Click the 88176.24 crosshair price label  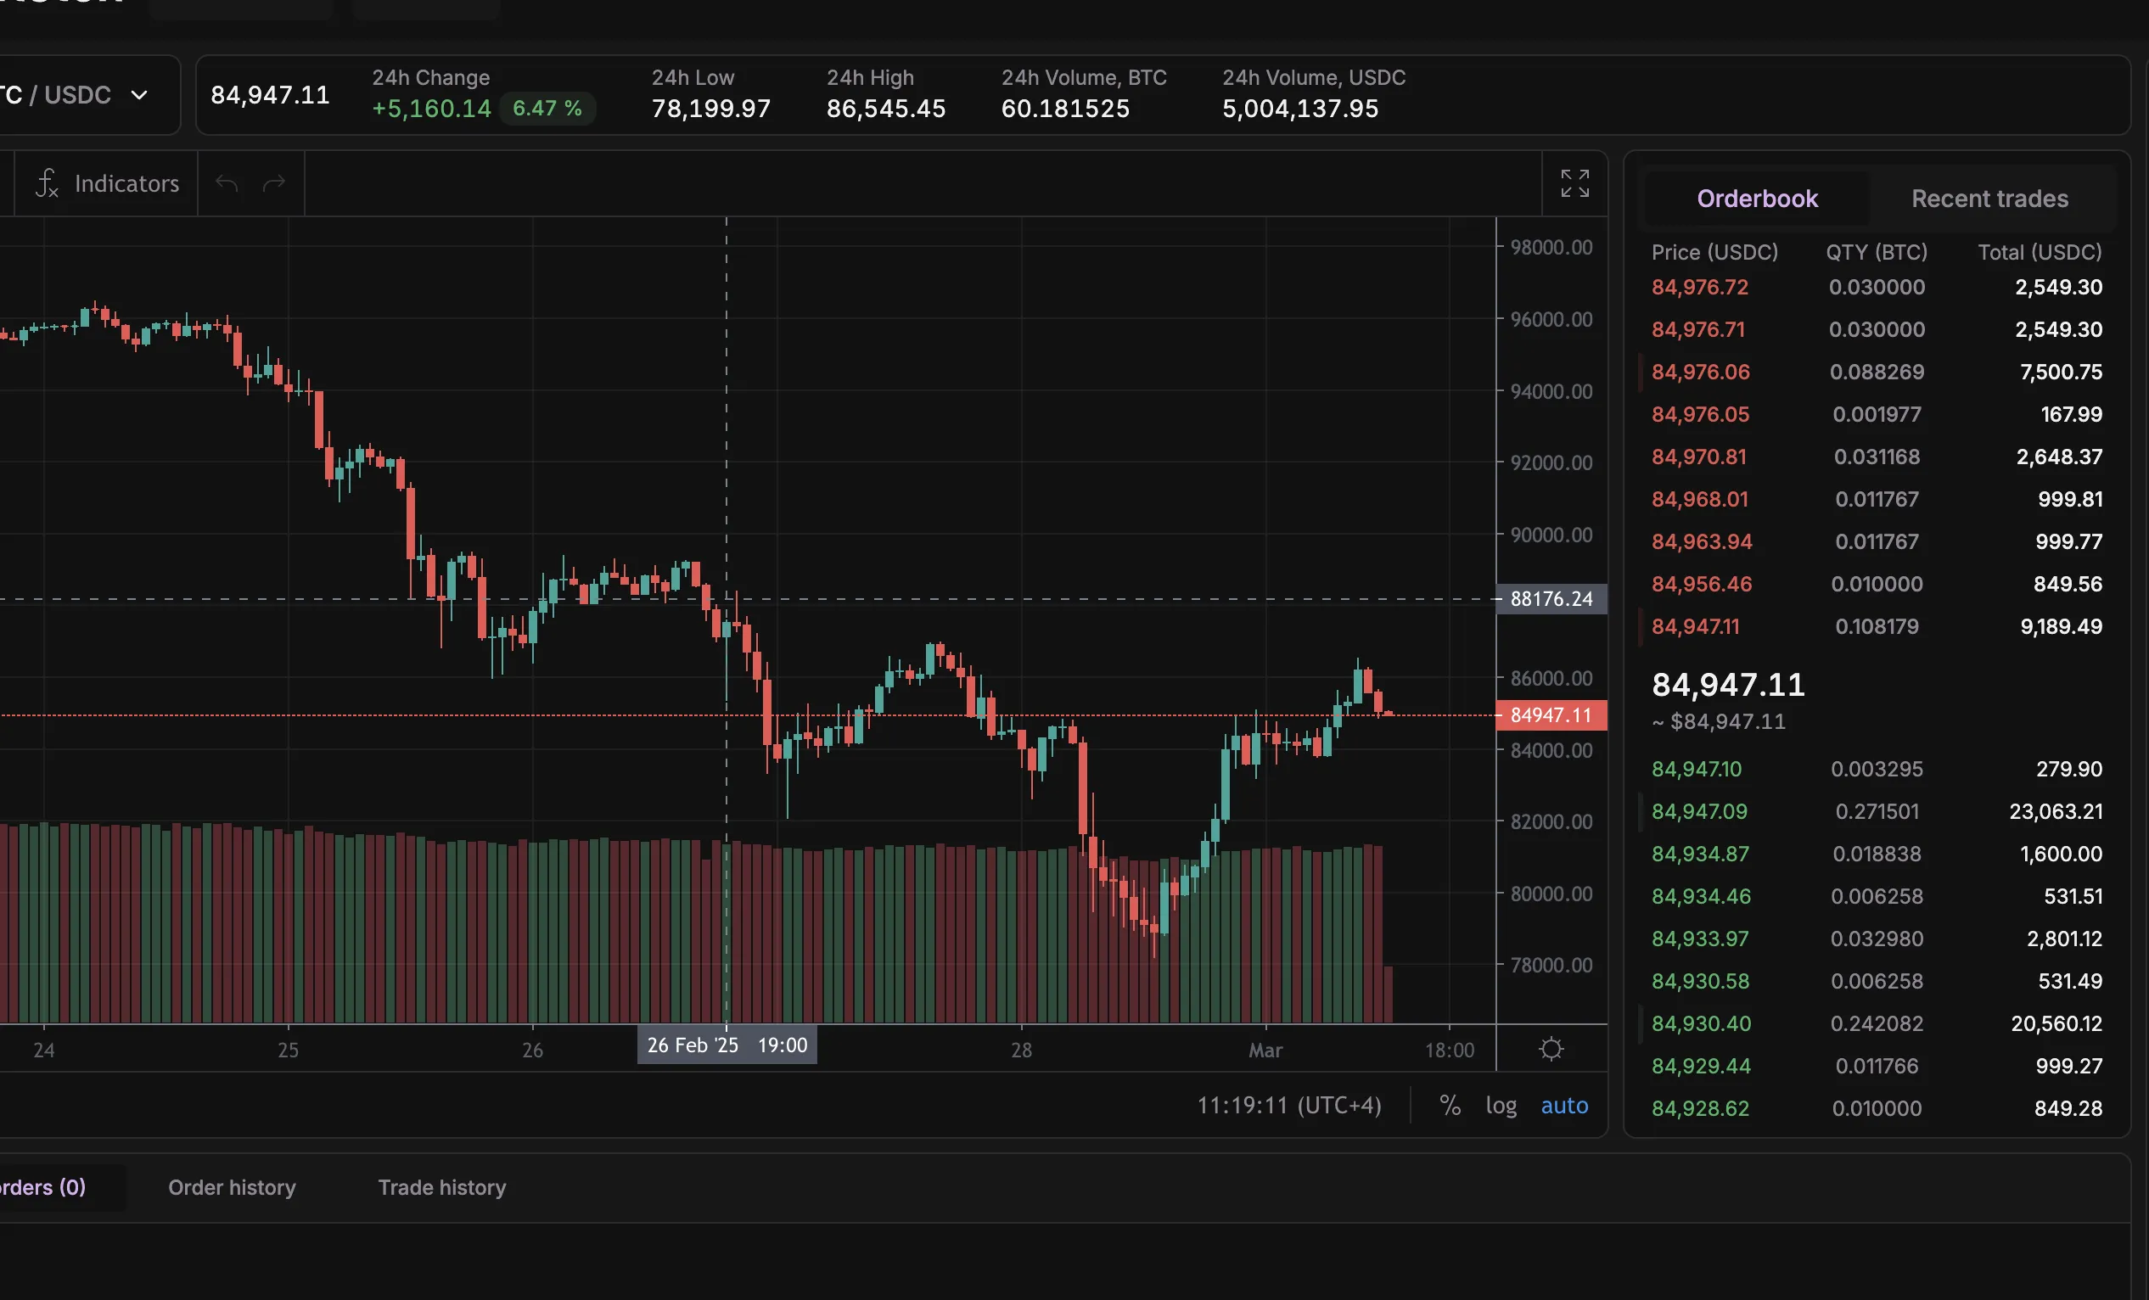(x=1551, y=598)
